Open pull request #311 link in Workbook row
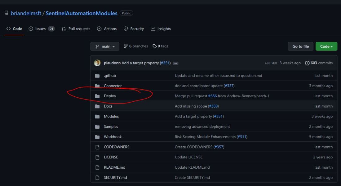This screenshot has height=186, width=341. (x=242, y=137)
